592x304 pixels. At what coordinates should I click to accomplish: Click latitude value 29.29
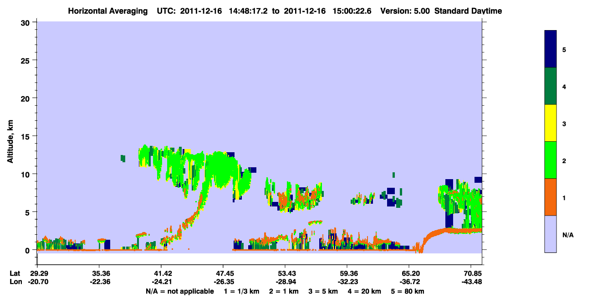[37, 273]
